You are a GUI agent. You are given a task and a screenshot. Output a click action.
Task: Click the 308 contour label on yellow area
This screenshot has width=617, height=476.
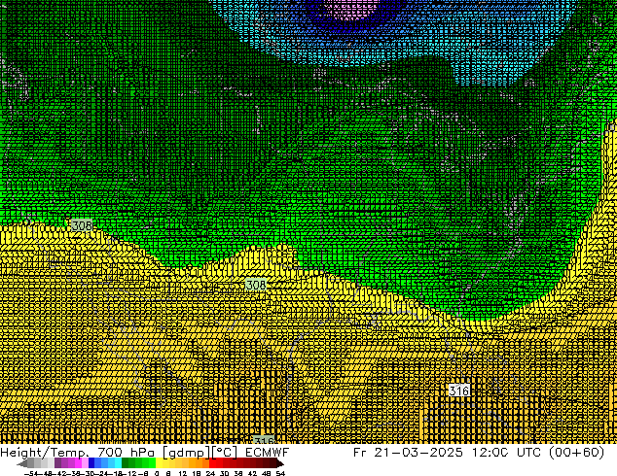pos(256,285)
